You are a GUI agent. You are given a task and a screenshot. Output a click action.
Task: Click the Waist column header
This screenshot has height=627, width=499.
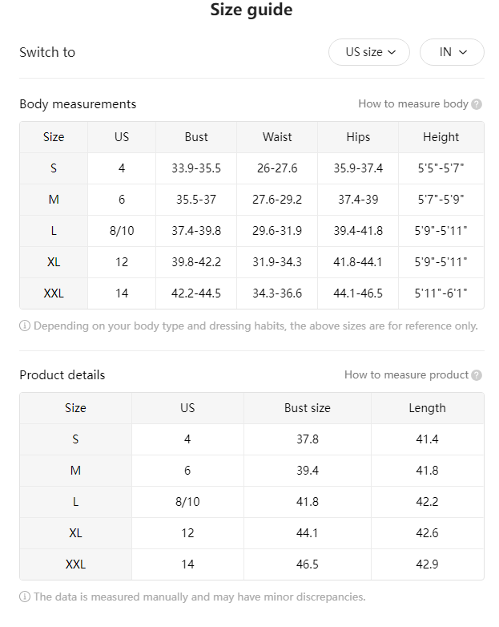click(277, 137)
